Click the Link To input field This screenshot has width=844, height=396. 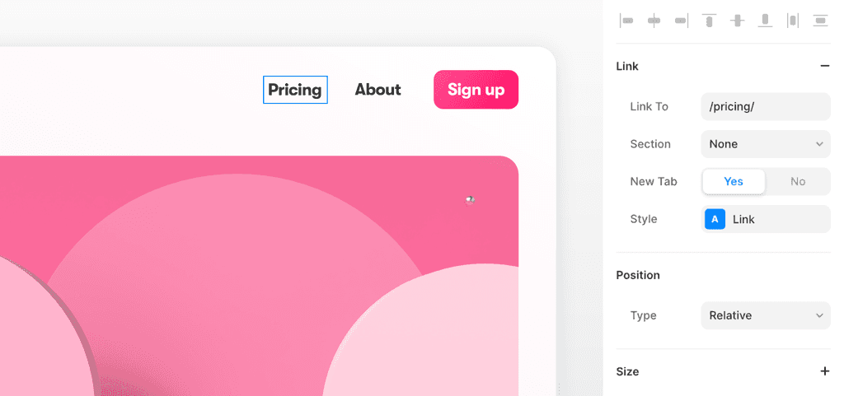coord(766,106)
